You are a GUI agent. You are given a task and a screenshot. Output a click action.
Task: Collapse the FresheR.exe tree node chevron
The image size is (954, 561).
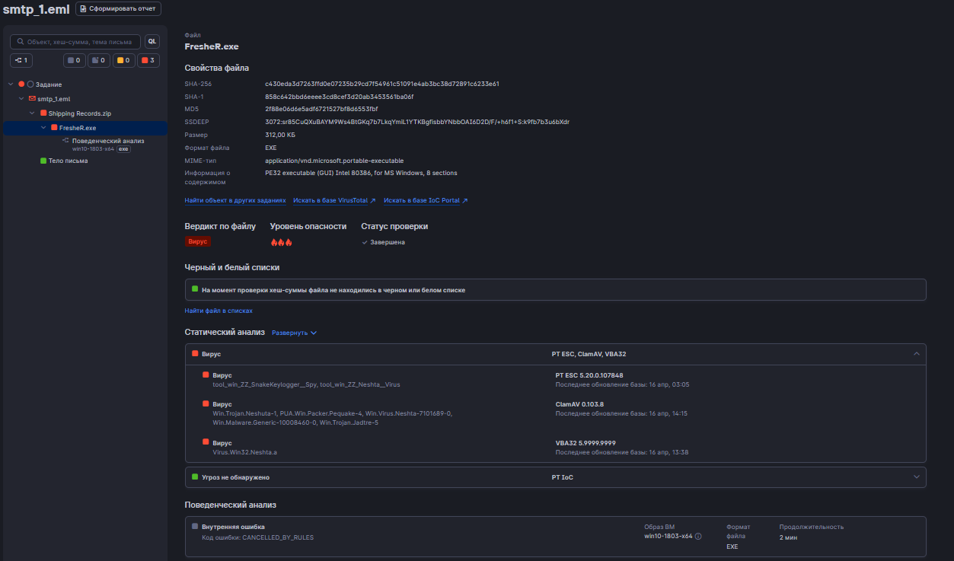(x=43, y=128)
